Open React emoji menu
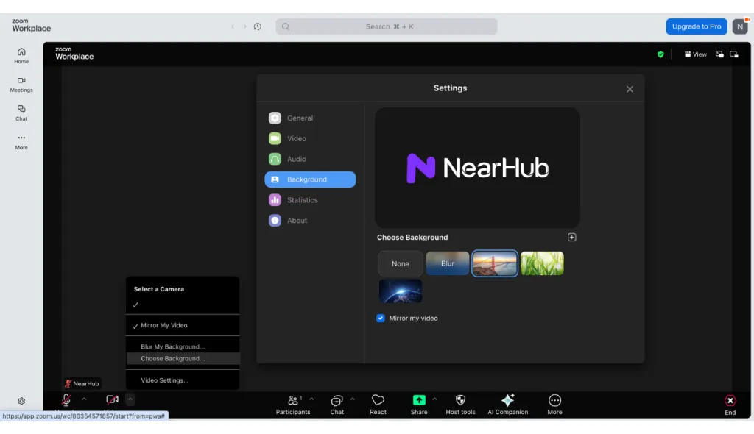Screen dimensions: 754x434 click(x=378, y=405)
